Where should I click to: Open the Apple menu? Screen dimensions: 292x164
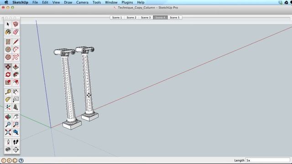[x=6, y=2]
